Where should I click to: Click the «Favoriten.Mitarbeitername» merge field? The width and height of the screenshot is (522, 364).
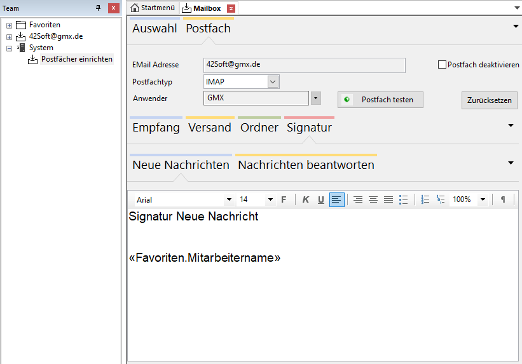(205, 257)
